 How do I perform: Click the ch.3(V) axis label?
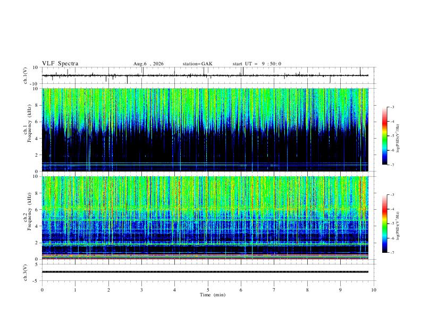(26, 272)
